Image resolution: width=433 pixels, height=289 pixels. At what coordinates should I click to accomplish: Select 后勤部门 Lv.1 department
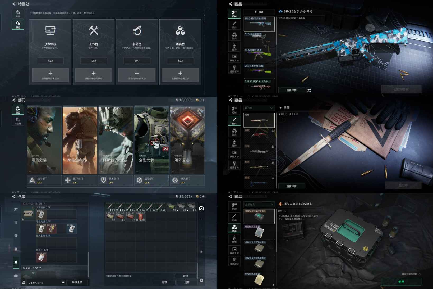coord(151,180)
